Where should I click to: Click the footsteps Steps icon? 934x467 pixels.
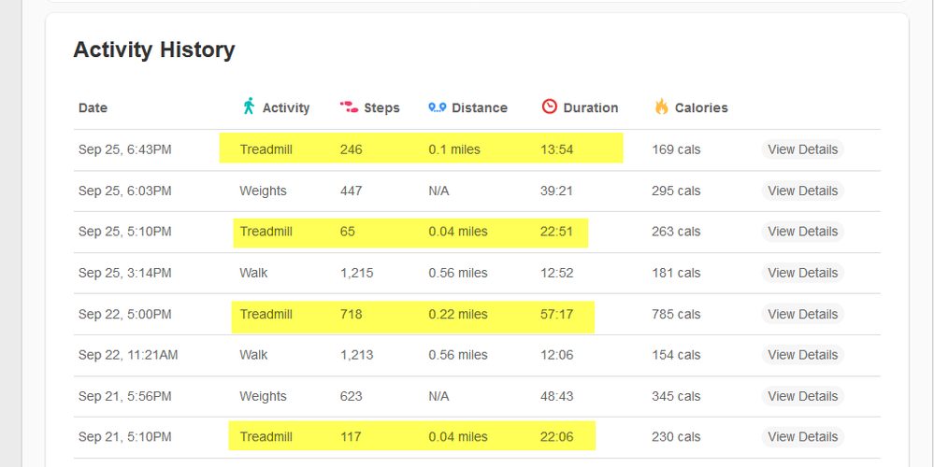tap(349, 107)
